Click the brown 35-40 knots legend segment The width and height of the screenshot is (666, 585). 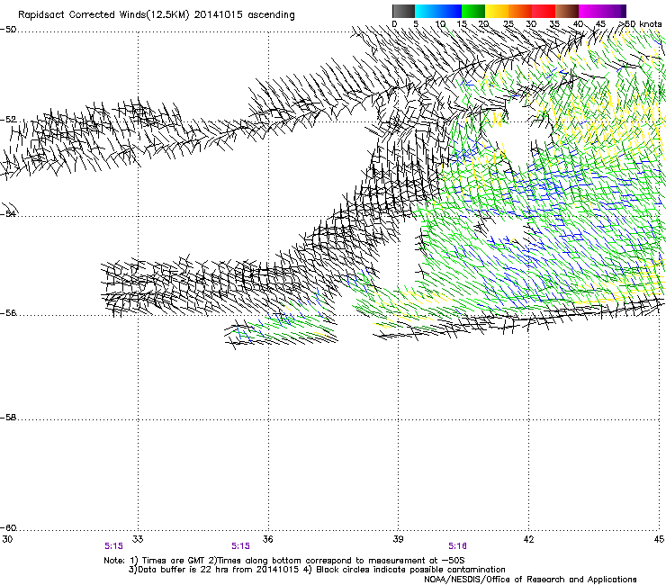point(567,11)
